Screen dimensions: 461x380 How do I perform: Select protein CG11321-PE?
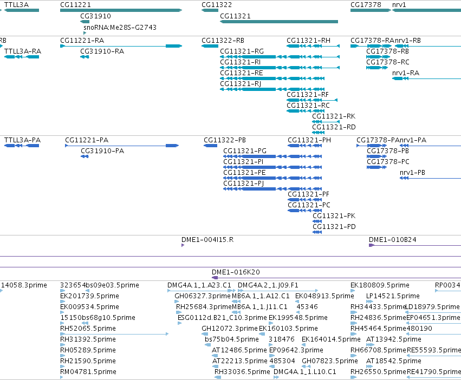pyautogui.click(x=244, y=173)
